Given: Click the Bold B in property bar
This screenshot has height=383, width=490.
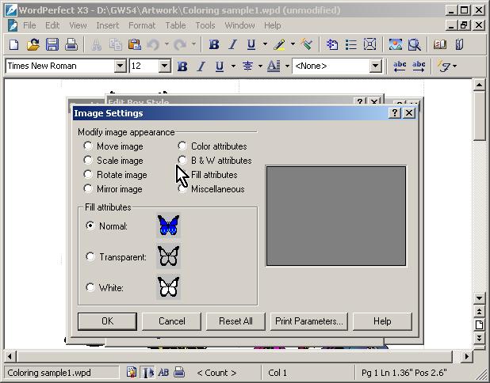Looking at the screenshot, I should tap(182, 66).
